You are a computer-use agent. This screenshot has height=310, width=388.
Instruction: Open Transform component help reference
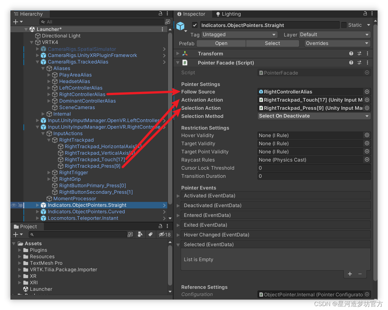tap(351, 53)
